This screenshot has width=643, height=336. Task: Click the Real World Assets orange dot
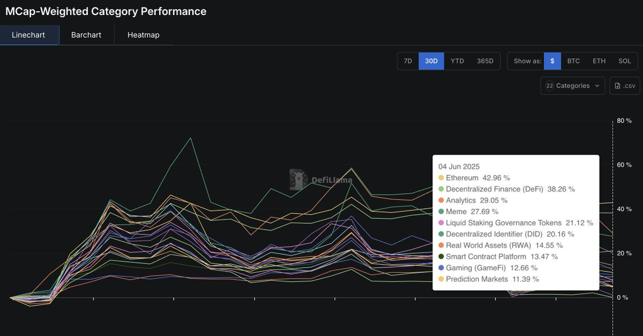tap(441, 245)
